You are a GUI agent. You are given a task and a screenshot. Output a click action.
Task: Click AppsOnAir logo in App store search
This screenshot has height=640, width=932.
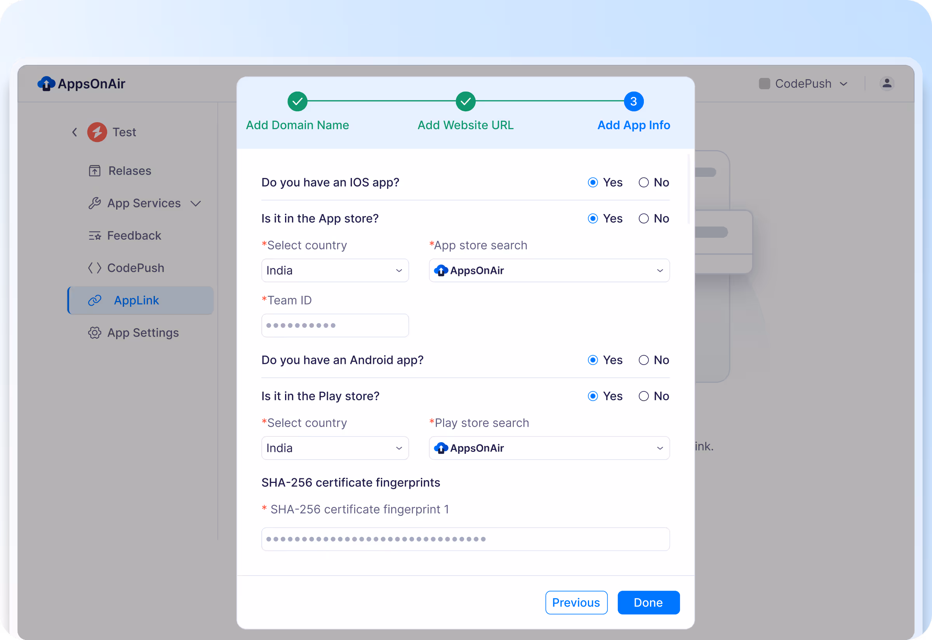click(441, 271)
